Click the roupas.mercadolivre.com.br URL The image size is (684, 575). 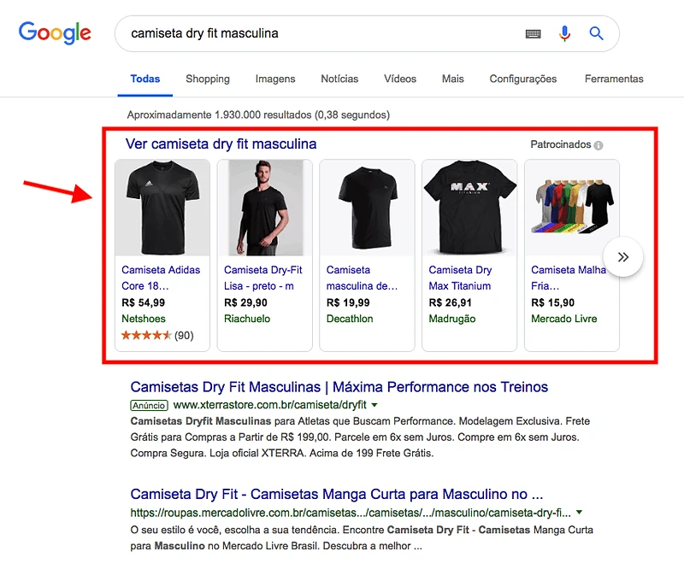(351, 513)
